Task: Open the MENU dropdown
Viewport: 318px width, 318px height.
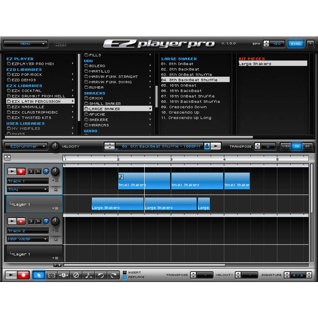Action: tap(26, 44)
